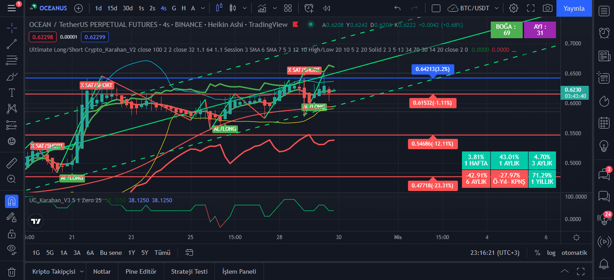Maximize the bottom panel icon
Viewport: 614px width, 280px height.
[581, 271]
